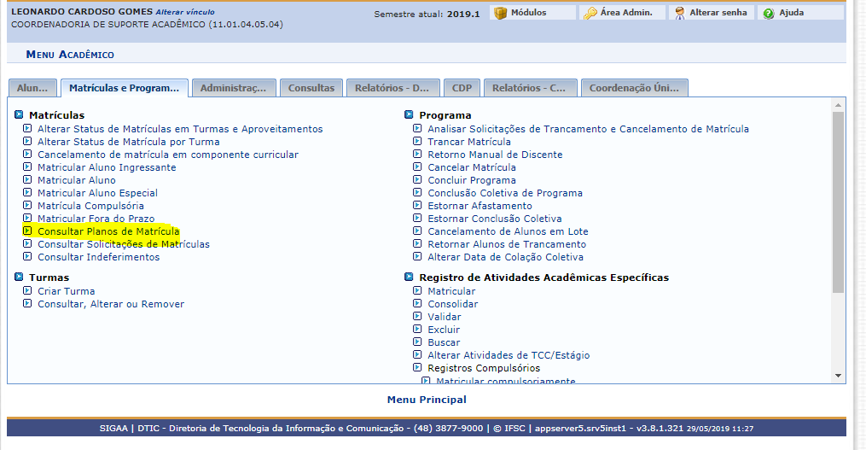The image size is (866, 450).
Task: Click bullet icon next to Retorno Manual de Discente
Action: 417,154
